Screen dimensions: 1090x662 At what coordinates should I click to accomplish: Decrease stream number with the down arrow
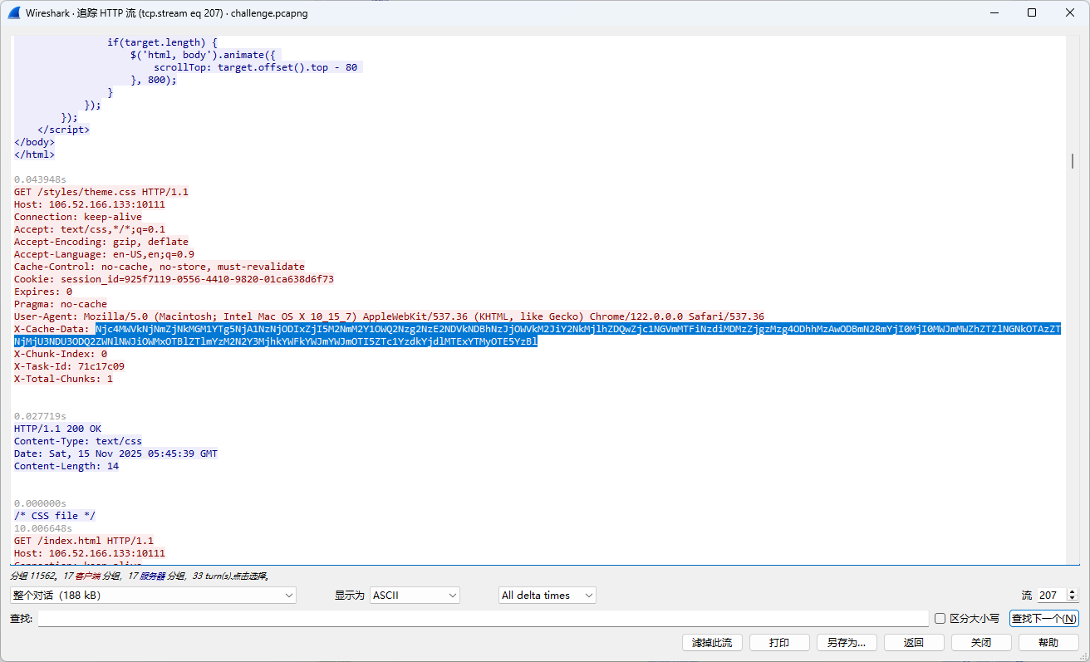tap(1072, 599)
